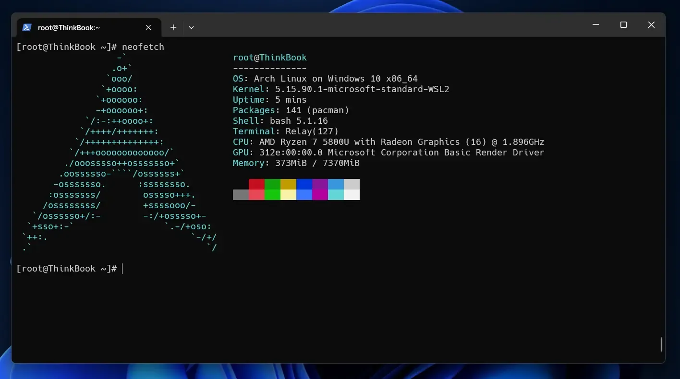The image size is (680, 379).
Task: Close the root@ThinkBook terminal tab
Action: [x=148, y=27]
